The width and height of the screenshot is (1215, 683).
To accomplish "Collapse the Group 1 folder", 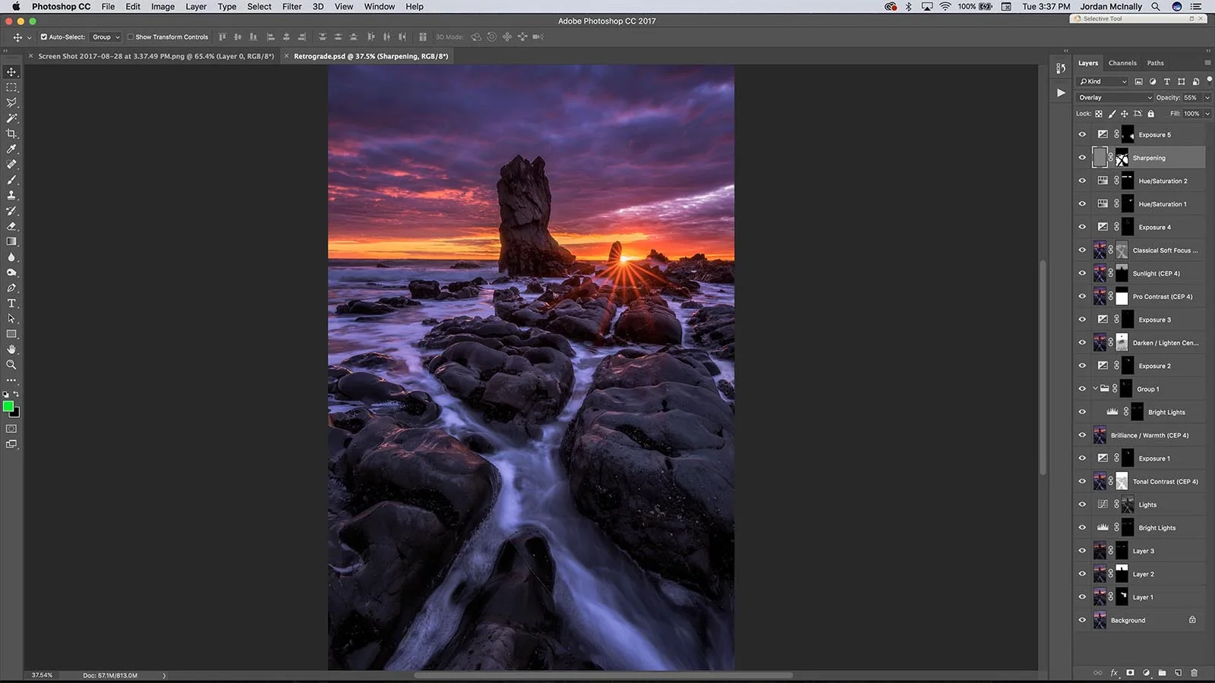I will [x=1095, y=389].
